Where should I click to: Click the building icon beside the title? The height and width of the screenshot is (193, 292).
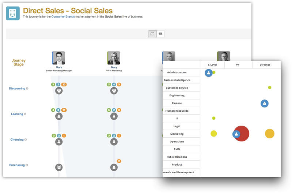[13, 13]
